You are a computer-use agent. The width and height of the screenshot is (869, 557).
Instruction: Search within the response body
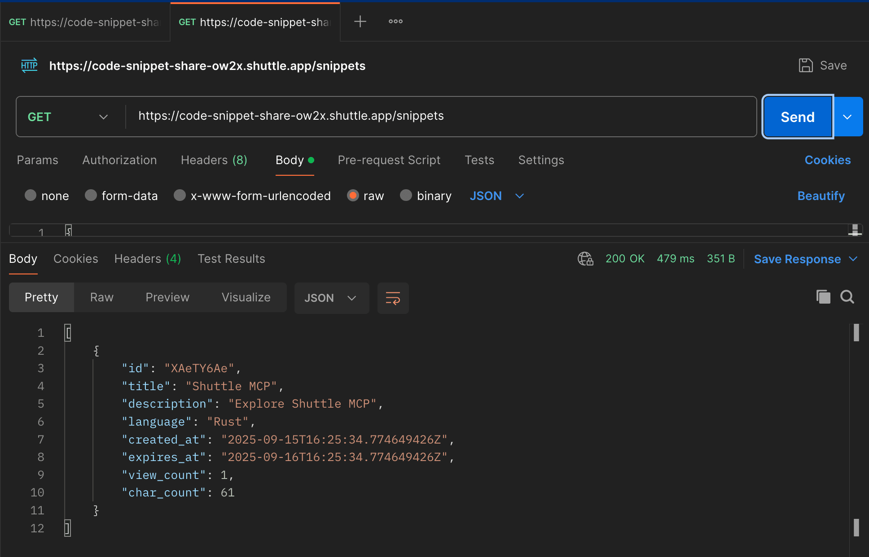pos(847,297)
